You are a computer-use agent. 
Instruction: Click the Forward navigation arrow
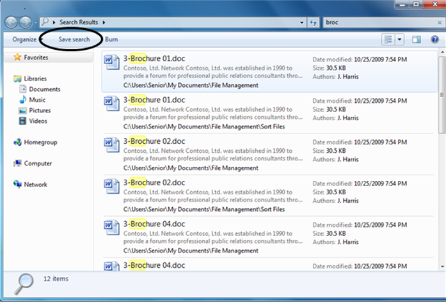click(x=26, y=22)
